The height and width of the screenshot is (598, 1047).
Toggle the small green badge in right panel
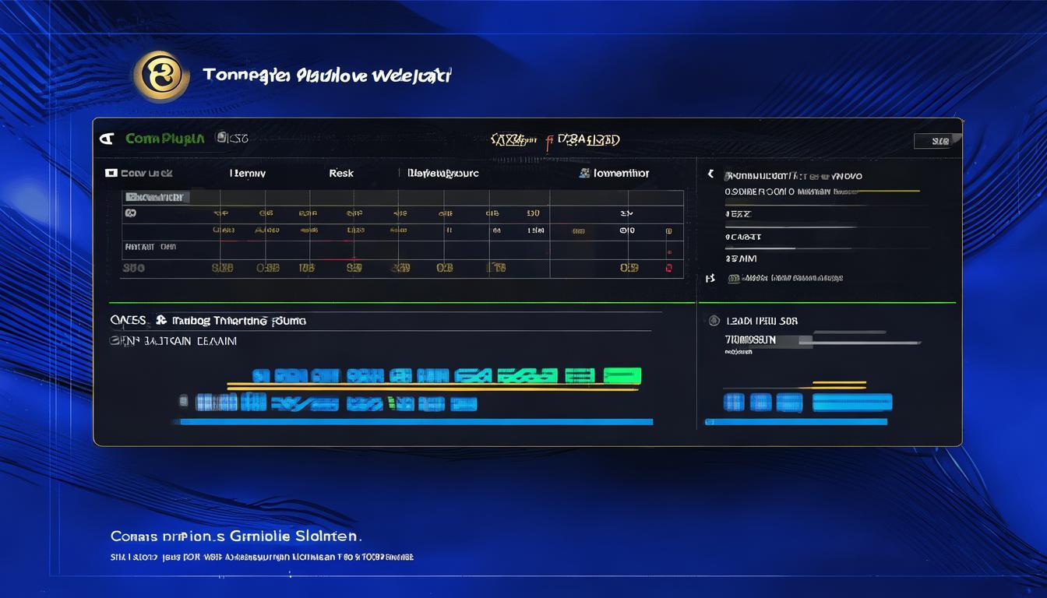coord(734,278)
